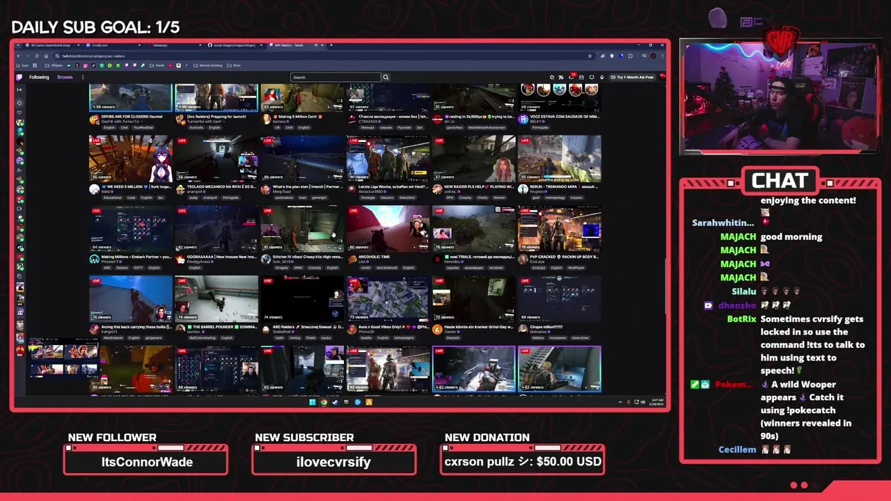Viewport: 891px width, 501px height.
Task: Open channel name Abraxus1983
Action: (370, 192)
